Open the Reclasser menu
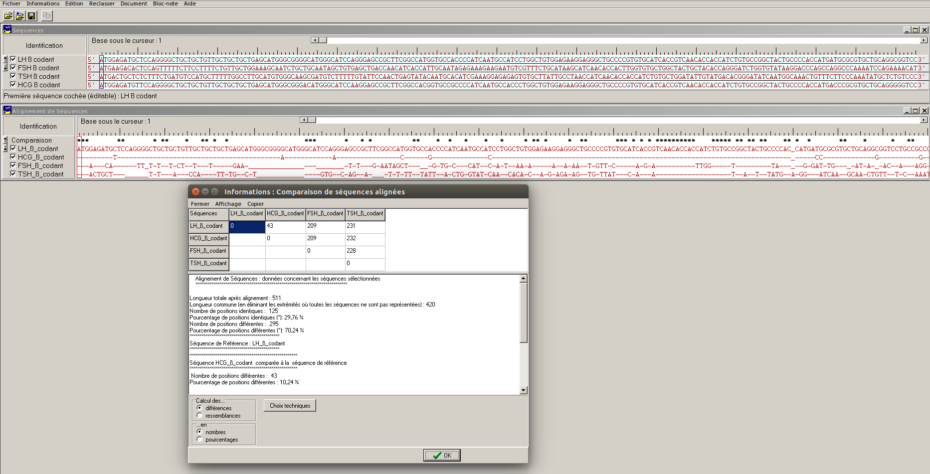This screenshot has height=474, width=930. tap(102, 3)
